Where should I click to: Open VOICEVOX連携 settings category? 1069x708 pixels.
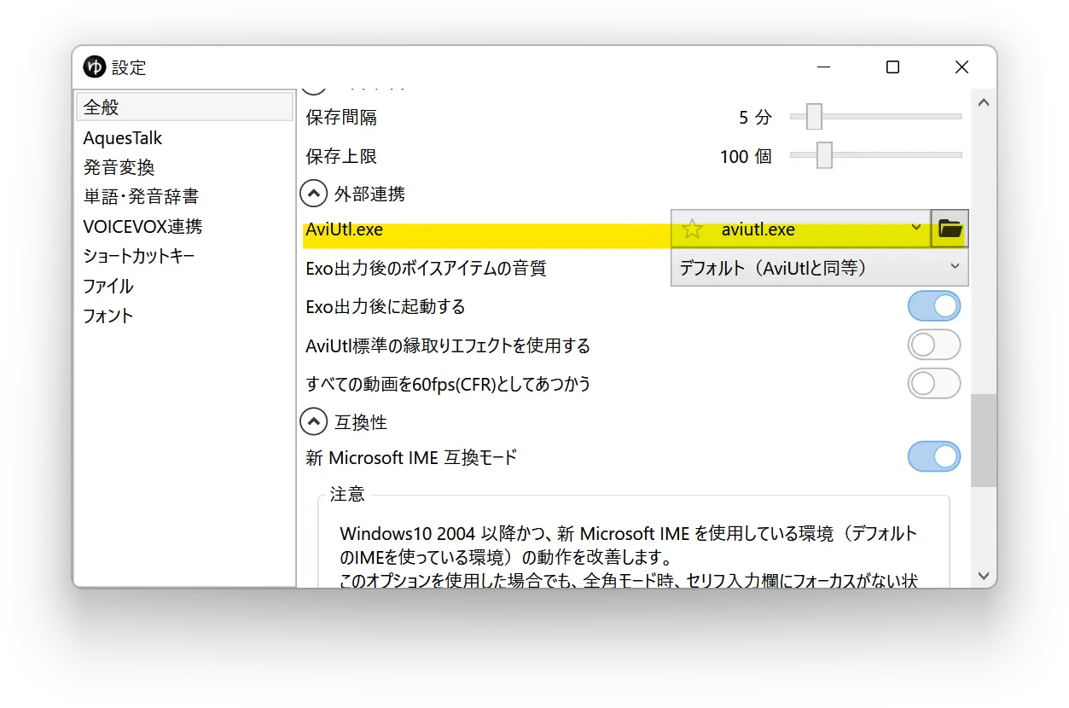coord(142,226)
